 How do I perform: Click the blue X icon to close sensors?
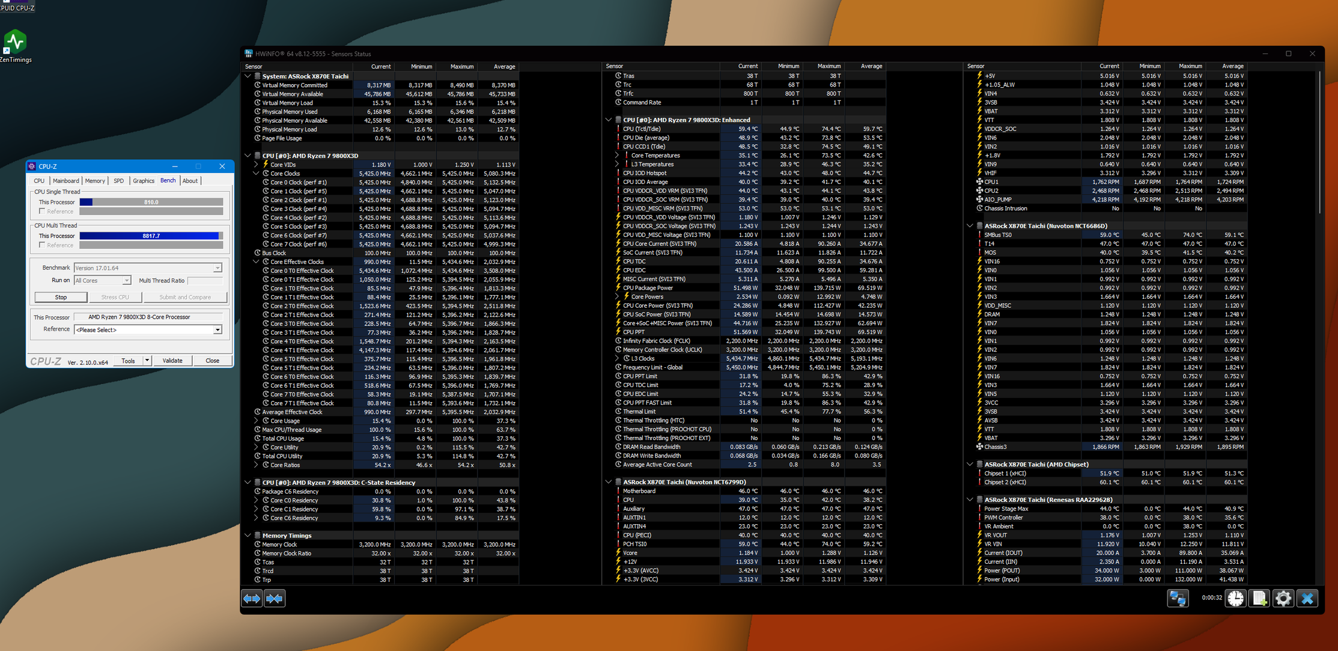pos(1307,598)
